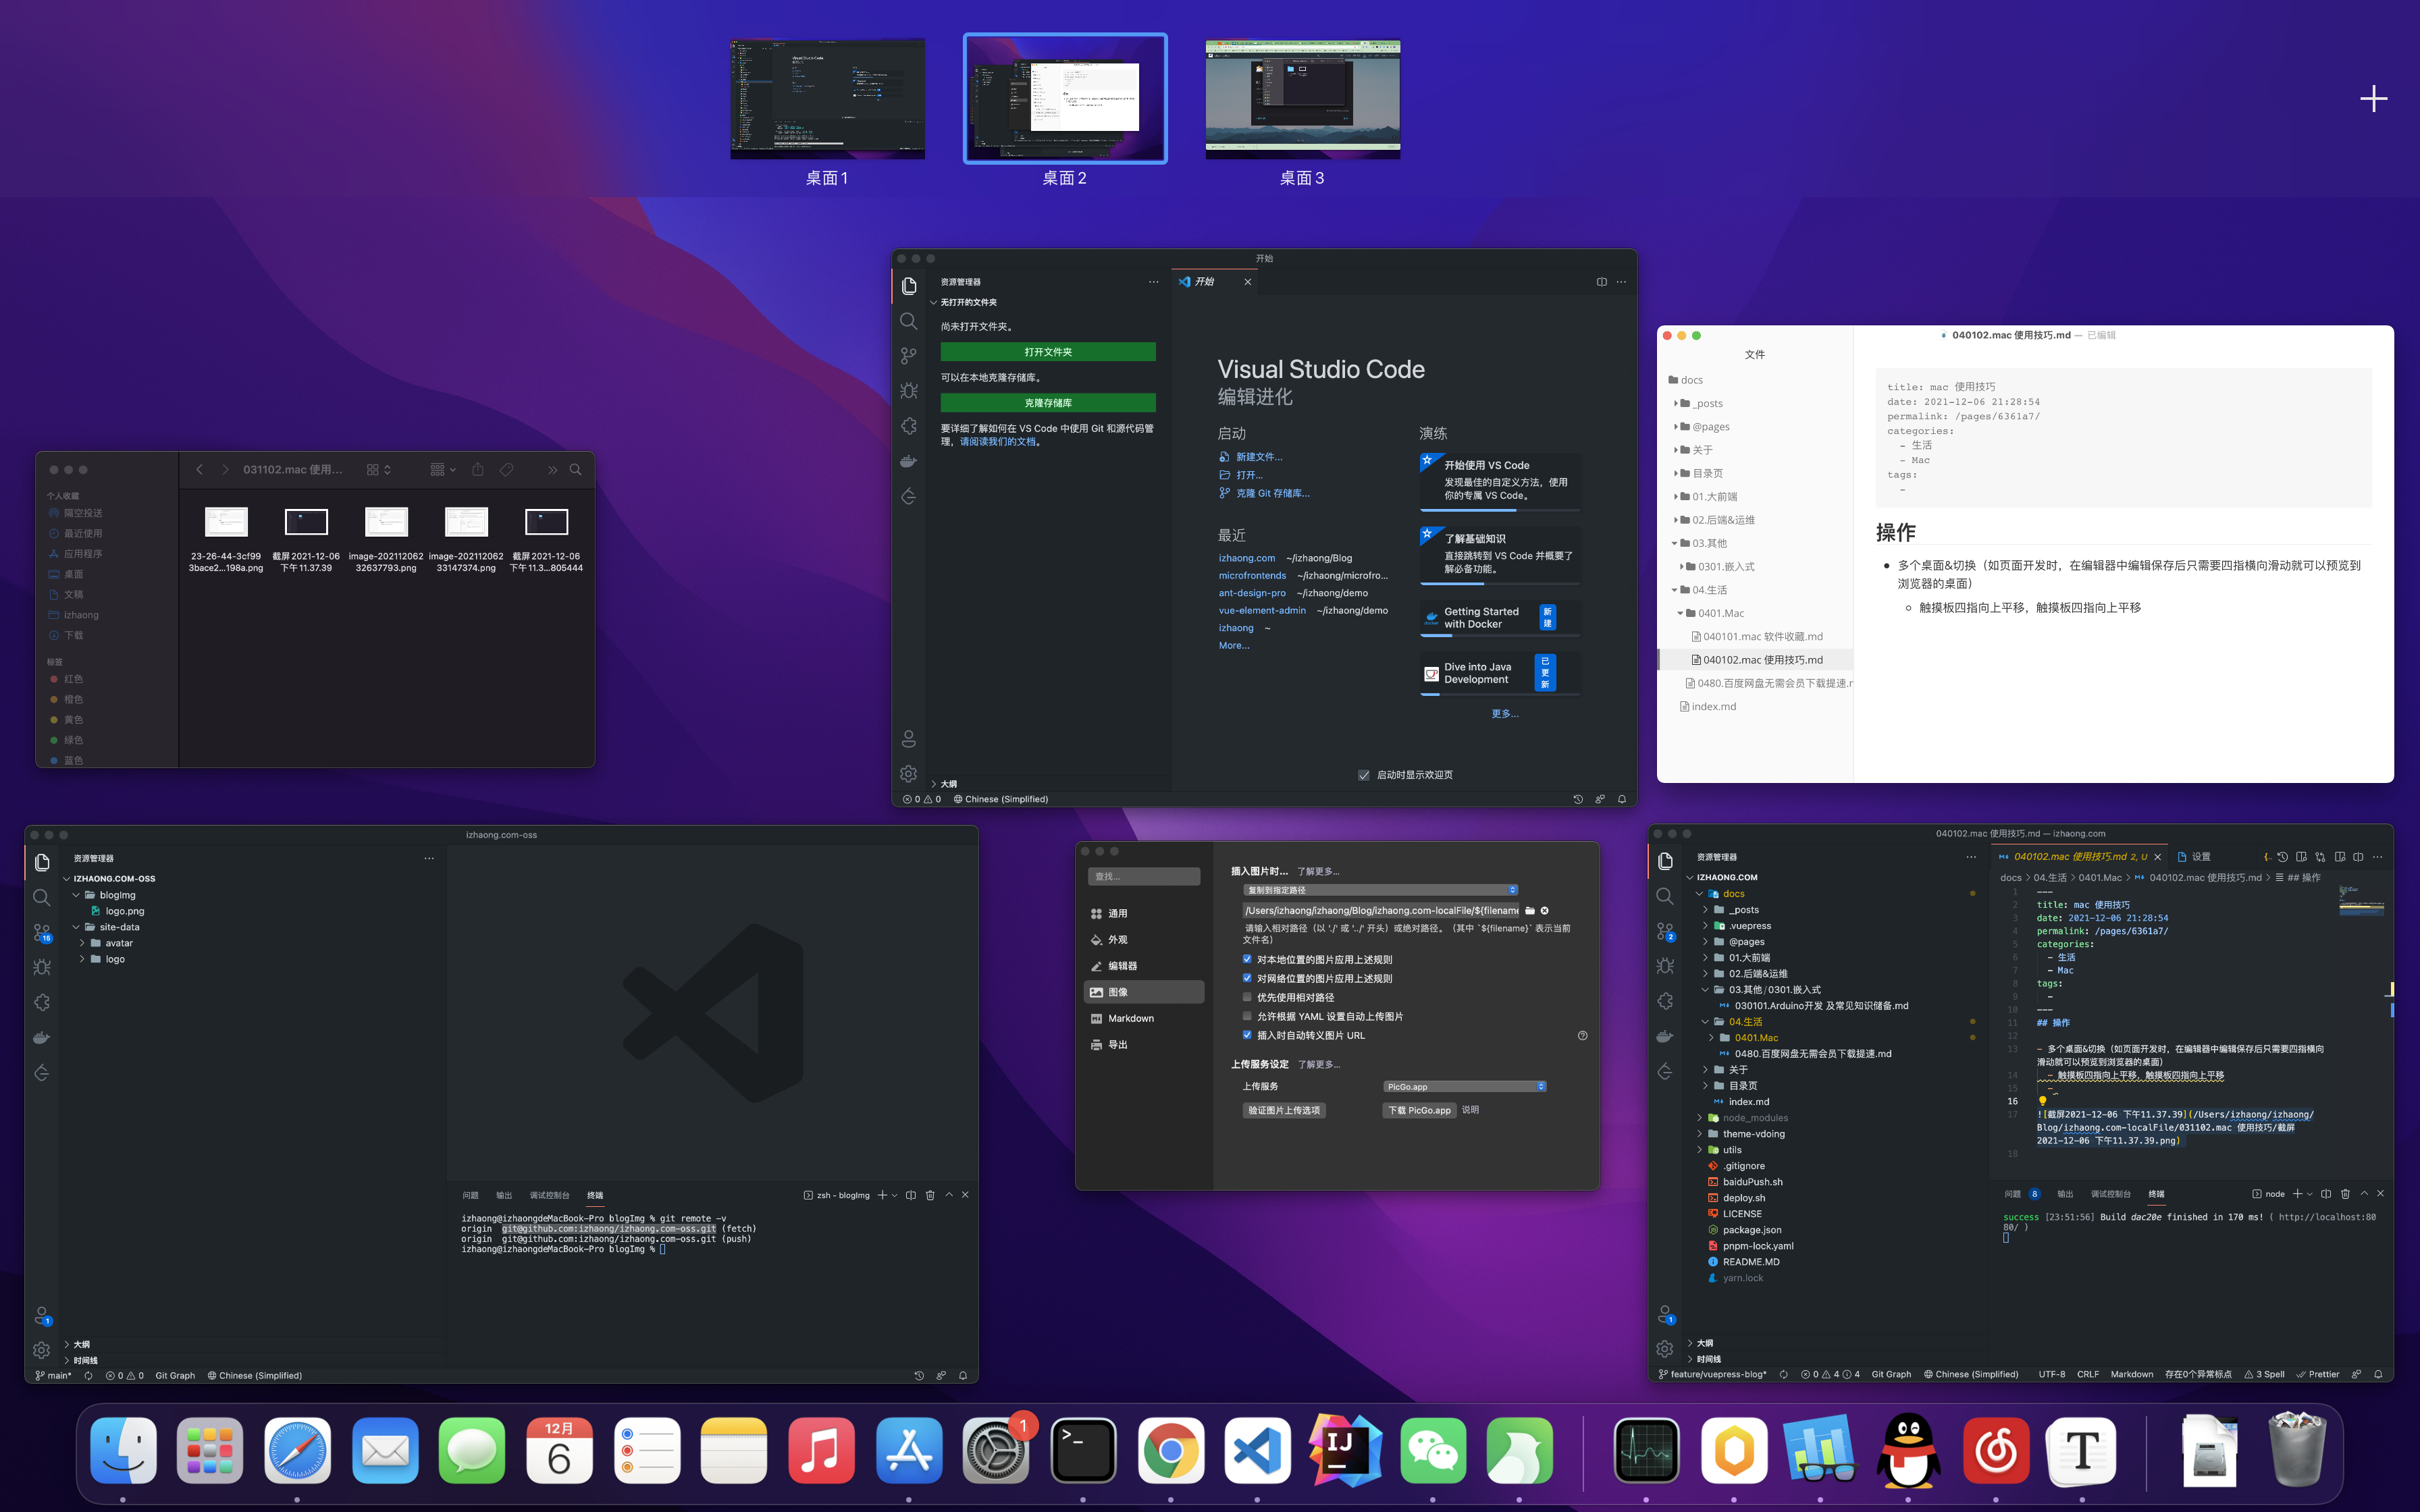Image resolution: width=2420 pixels, height=1512 pixels.
Task: Select Markdown in Typora preferences sidebar
Action: pyautogui.click(x=1130, y=1018)
